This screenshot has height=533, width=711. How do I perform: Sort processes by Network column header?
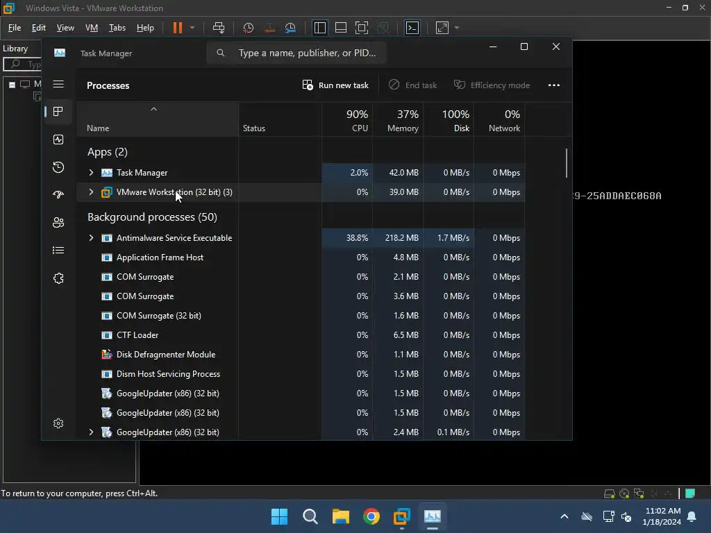(499, 119)
